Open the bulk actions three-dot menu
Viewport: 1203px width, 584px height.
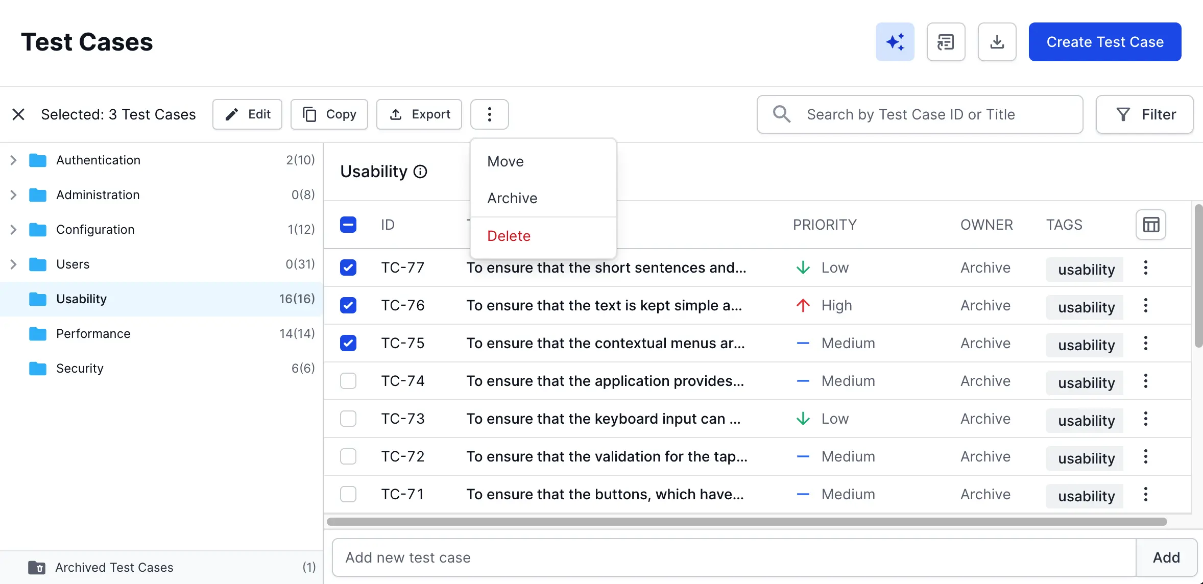click(x=489, y=114)
